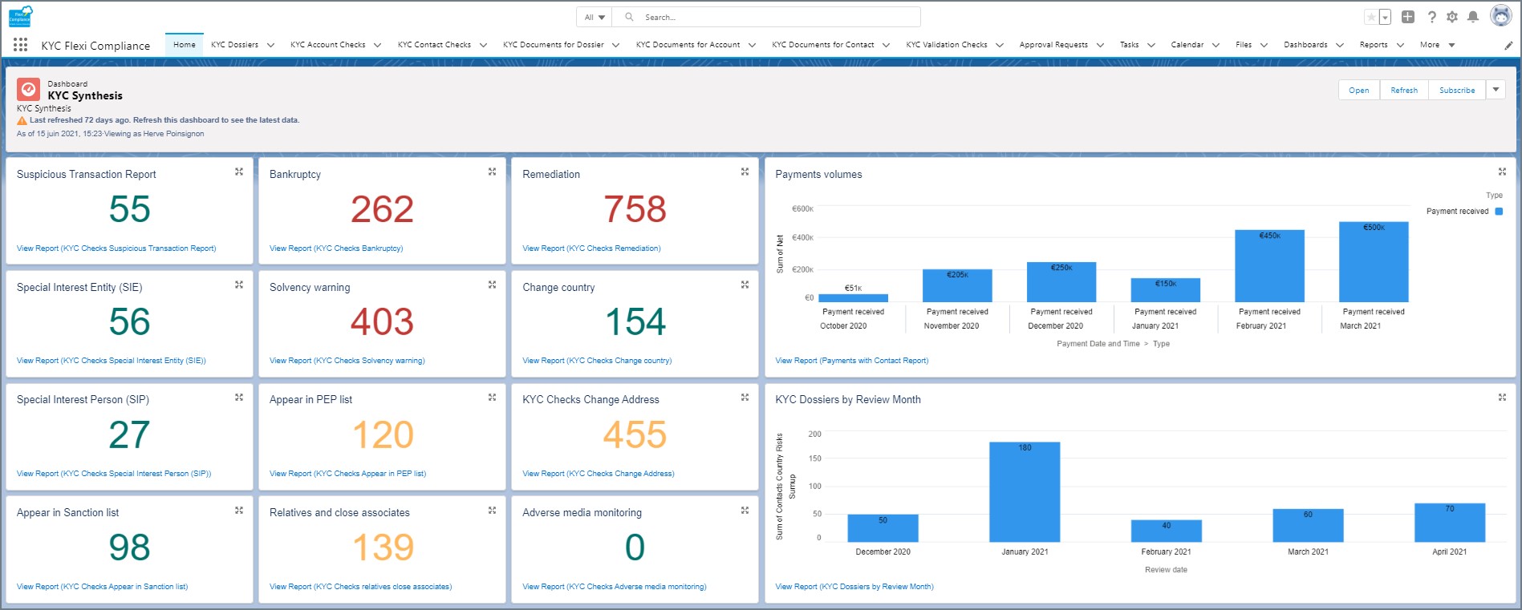
Task: Open the dropdown arrow next to Subscribe
Action: pyautogui.click(x=1496, y=90)
